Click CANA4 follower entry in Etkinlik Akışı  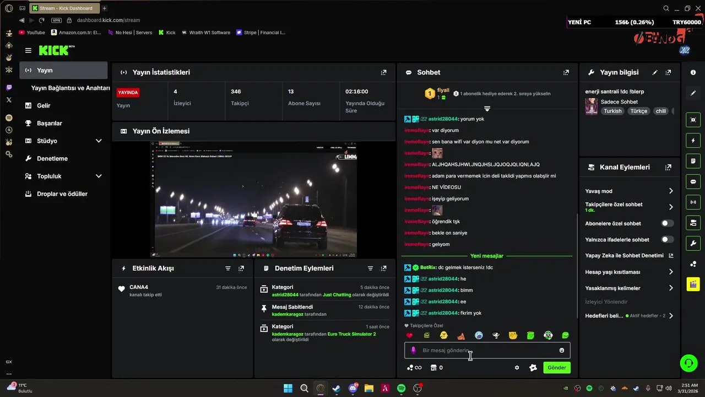(x=182, y=291)
